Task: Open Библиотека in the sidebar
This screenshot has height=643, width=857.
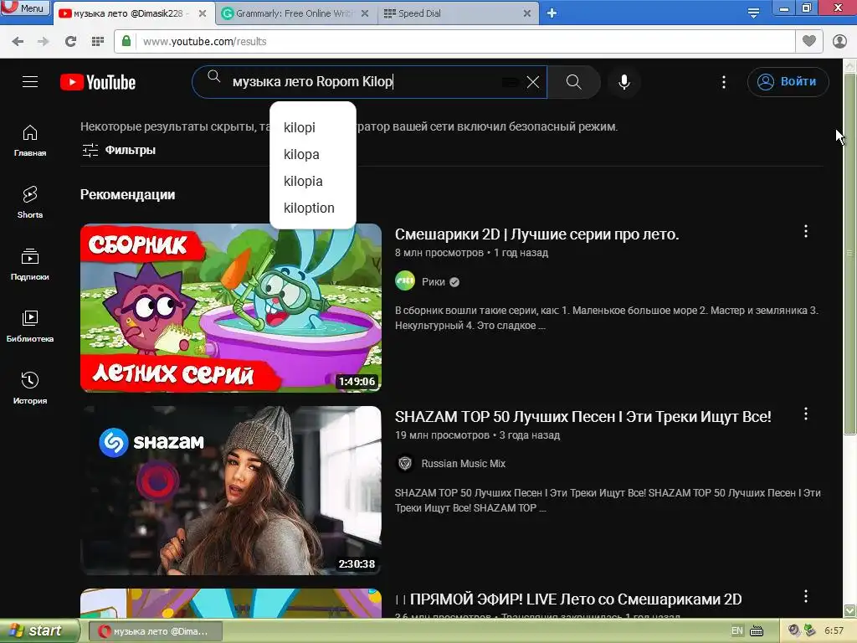Action: coord(30,327)
